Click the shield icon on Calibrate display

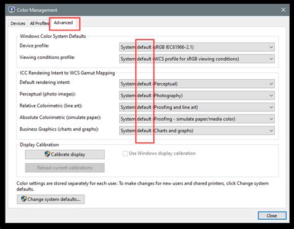[x=47, y=154]
